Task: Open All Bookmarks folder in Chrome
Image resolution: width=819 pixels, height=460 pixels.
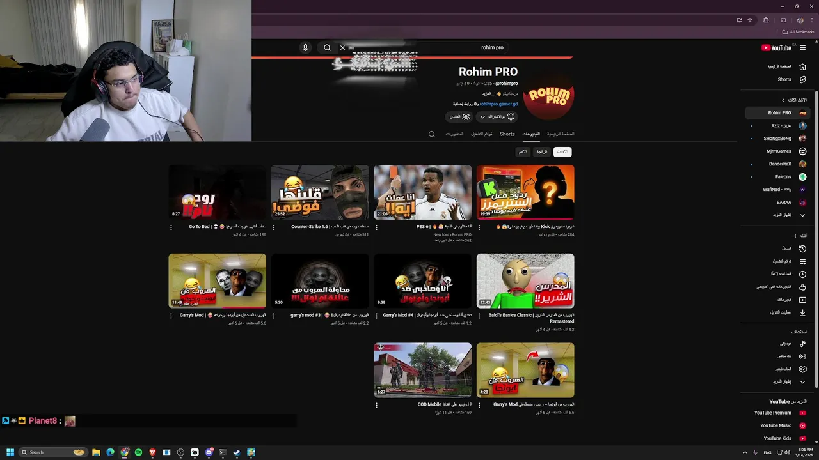Action: pyautogui.click(x=799, y=32)
